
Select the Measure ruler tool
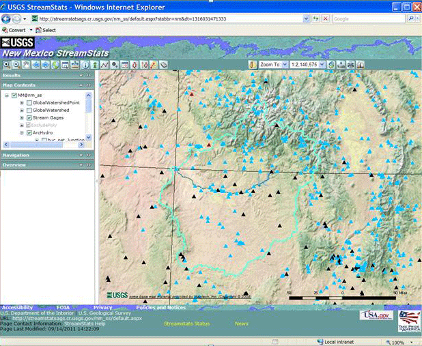pos(75,65)
